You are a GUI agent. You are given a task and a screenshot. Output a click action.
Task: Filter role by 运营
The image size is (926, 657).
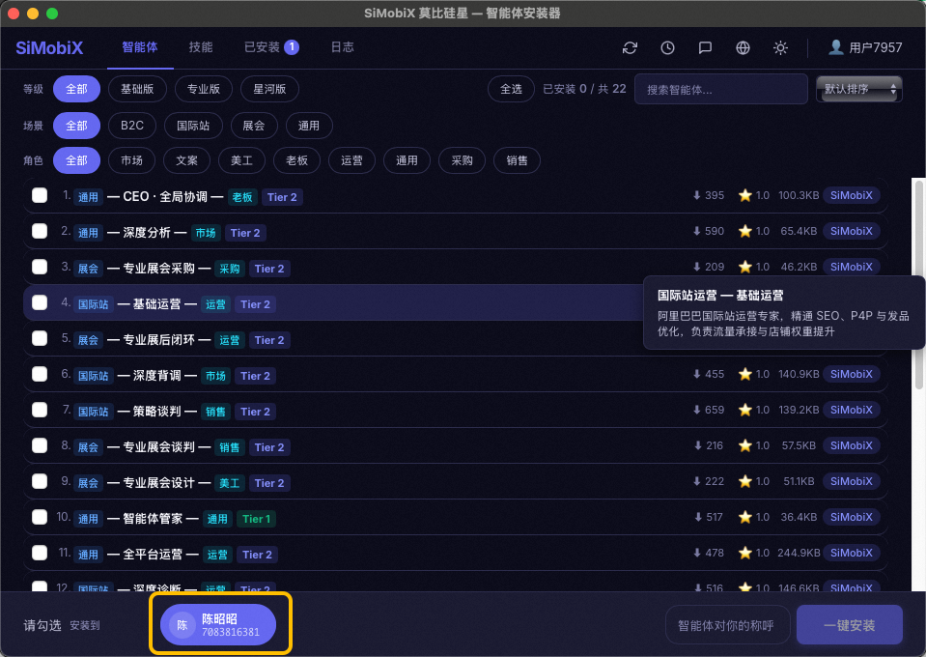[351, 160]
